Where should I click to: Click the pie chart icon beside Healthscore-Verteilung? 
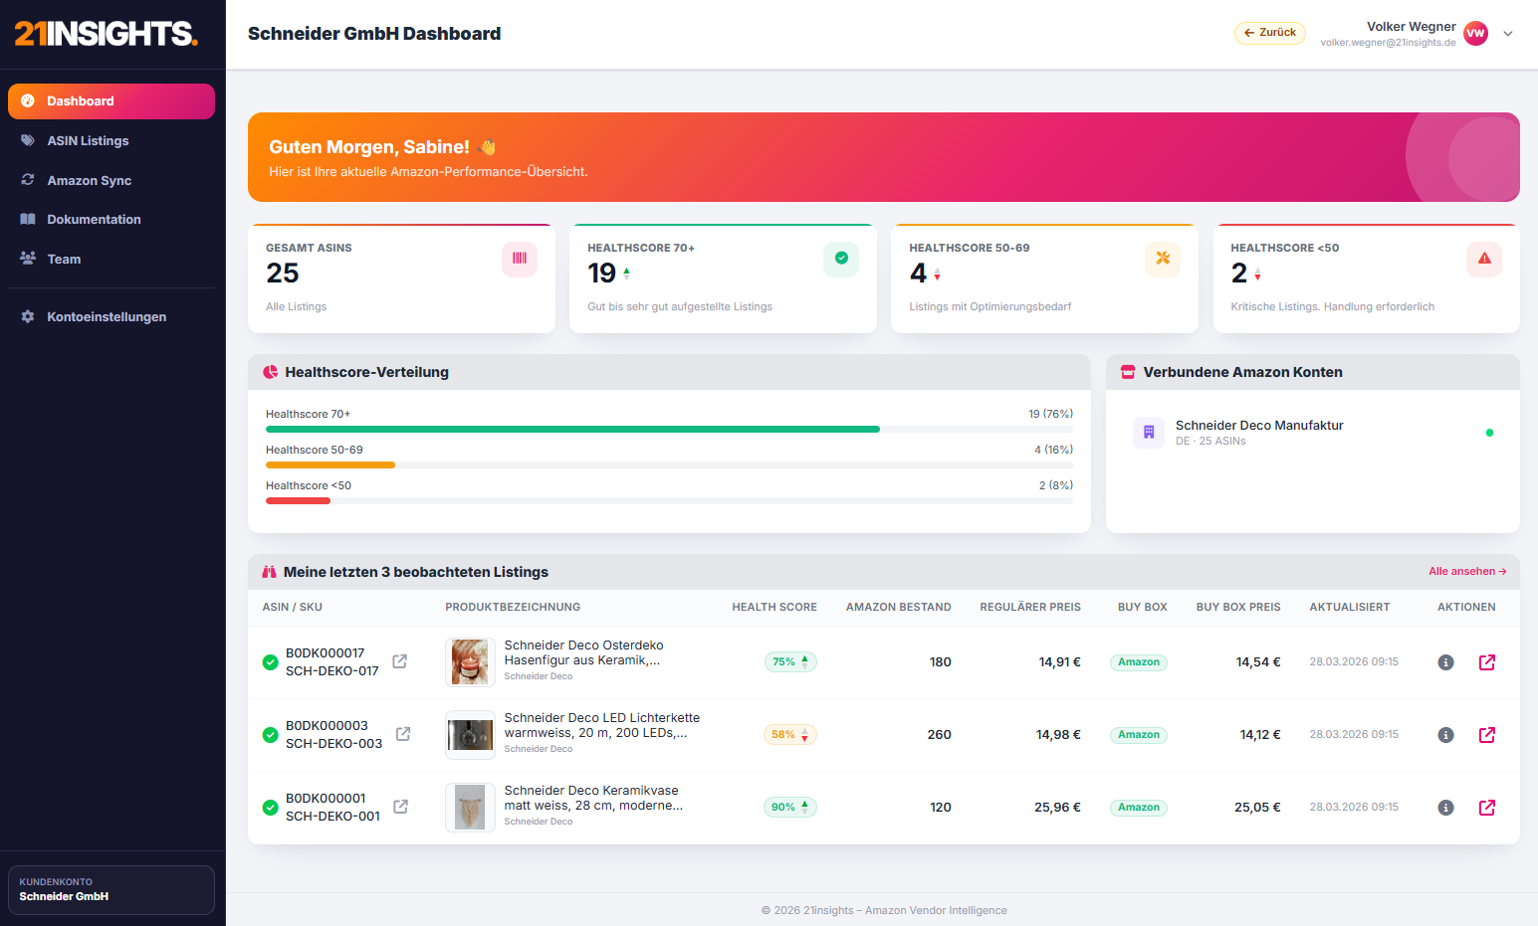270,372
